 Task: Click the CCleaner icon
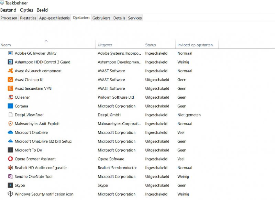[x=10, y=97]
